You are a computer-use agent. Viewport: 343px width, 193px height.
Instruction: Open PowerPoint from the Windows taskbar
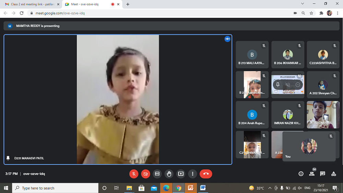[190, 188]
